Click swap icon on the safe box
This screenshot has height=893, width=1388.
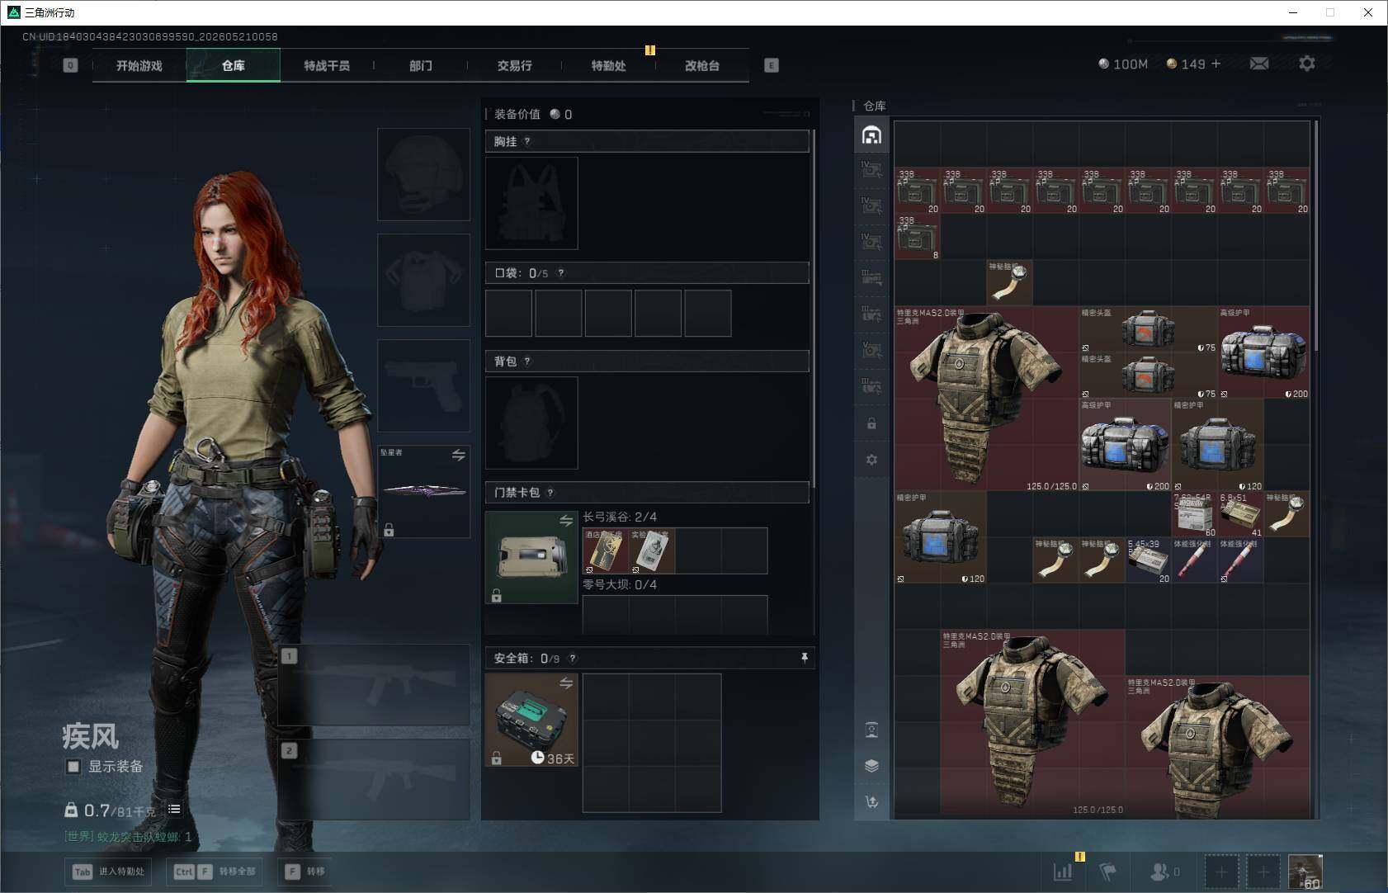[566, 683]
